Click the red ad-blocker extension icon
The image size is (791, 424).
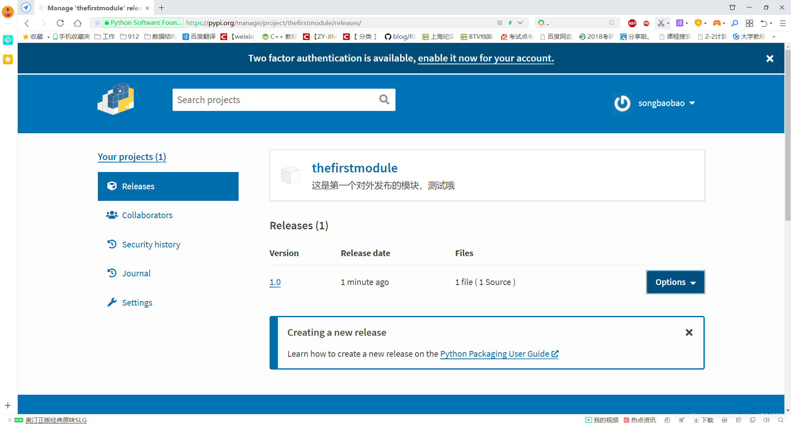647,23
